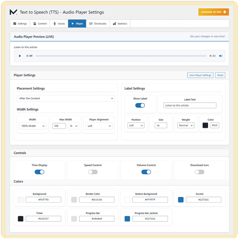Click the Accent hex value field
The image size is (239, 239).
pyautogui.click(x=204, y=200)
